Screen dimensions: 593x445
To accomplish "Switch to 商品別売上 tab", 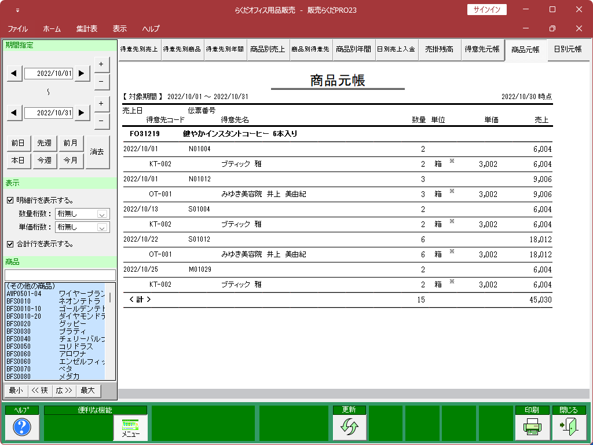I will pyautogui.click(x=268, y=49).
